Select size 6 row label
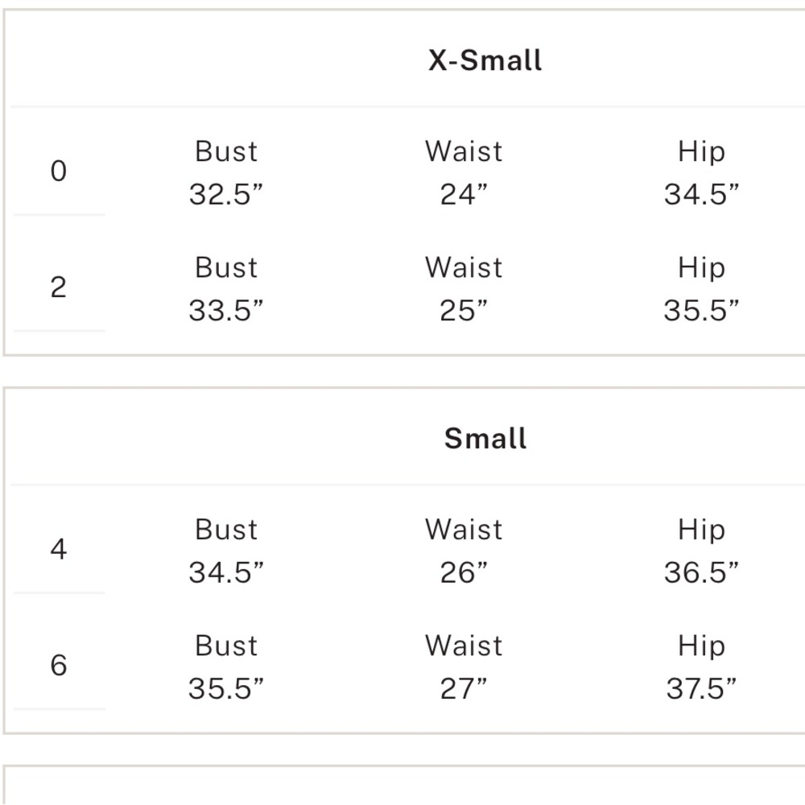This screenshot has width=805, height=805. tap(59, 665)
